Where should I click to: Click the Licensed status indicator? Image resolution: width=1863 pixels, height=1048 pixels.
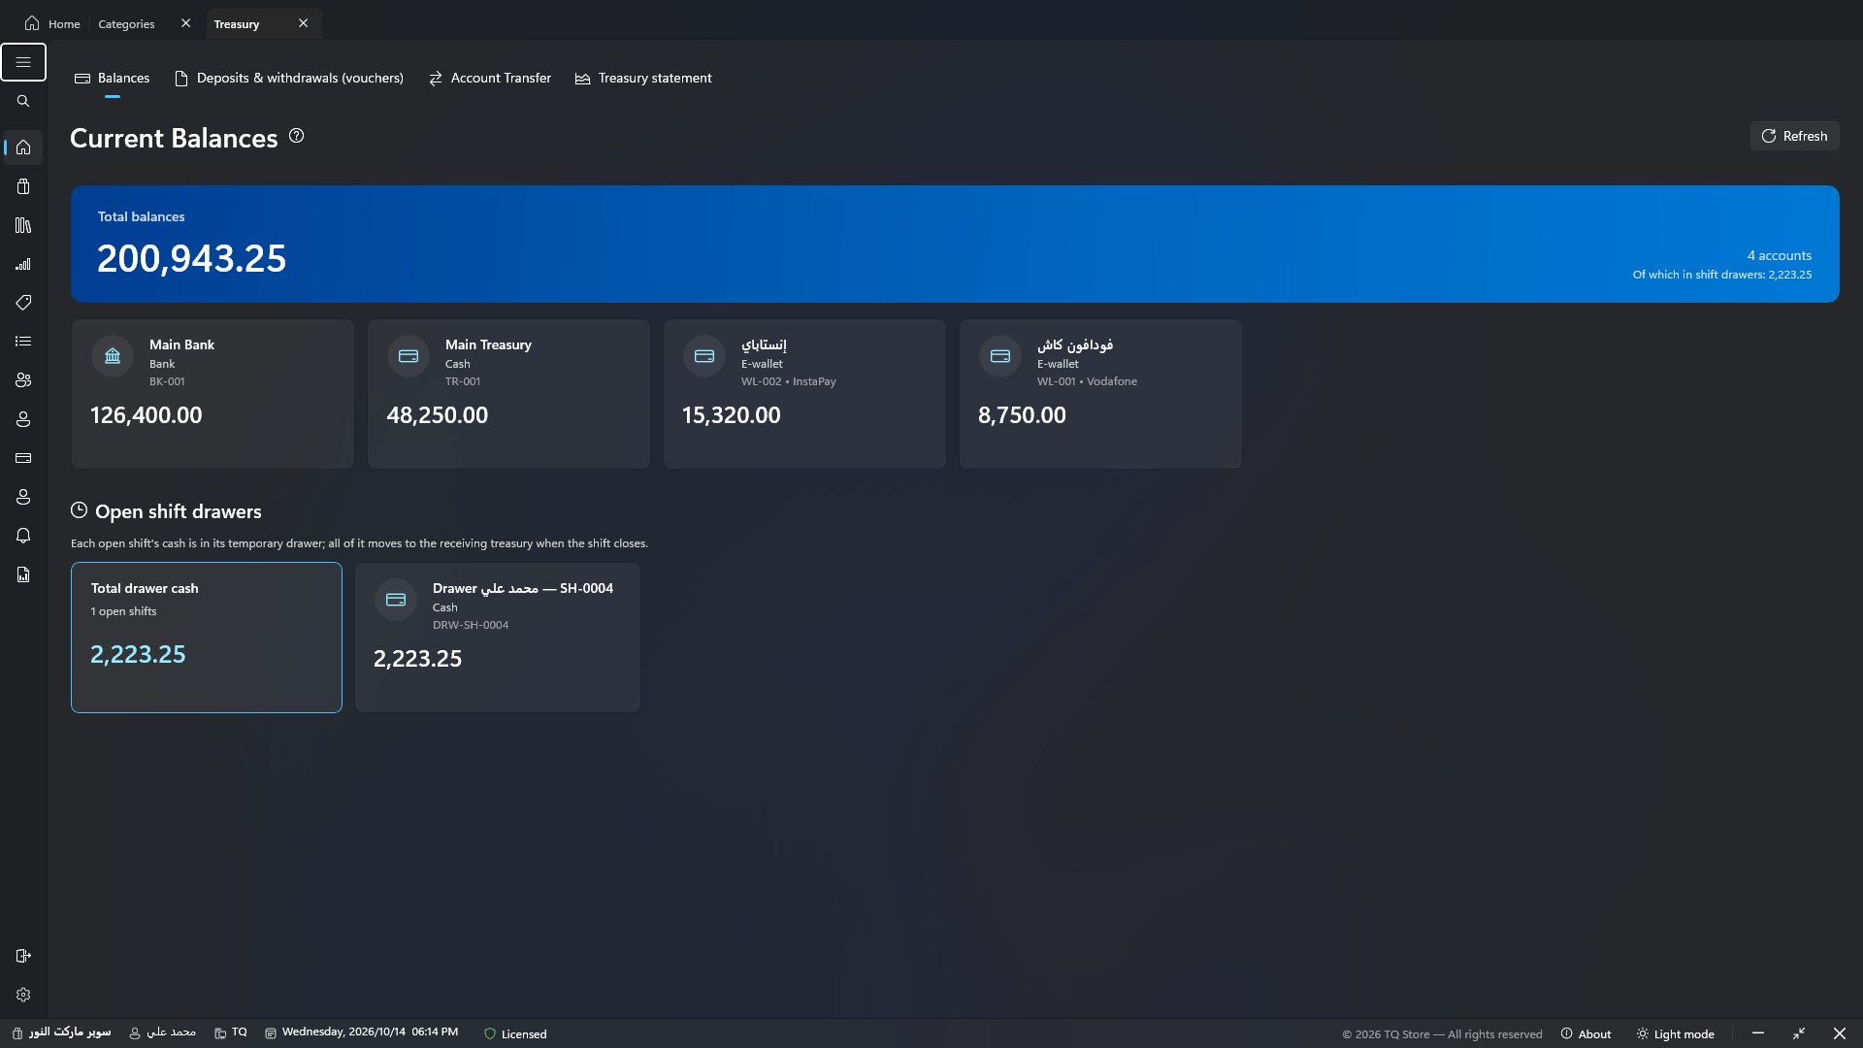click(x=515, y=1033)
